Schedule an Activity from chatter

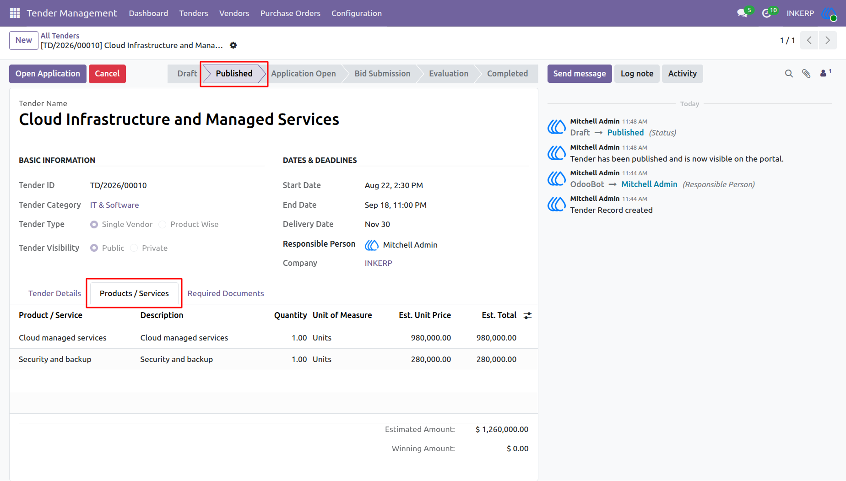682,74
